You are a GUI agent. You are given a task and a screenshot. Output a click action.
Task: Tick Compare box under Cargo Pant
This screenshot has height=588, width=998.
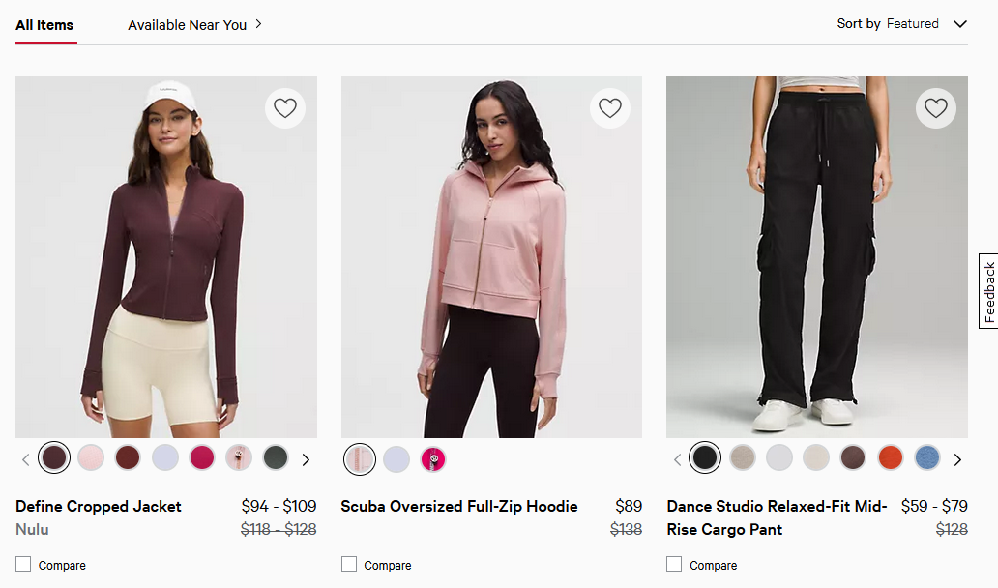pyautogui.click(x=674, y=564)
